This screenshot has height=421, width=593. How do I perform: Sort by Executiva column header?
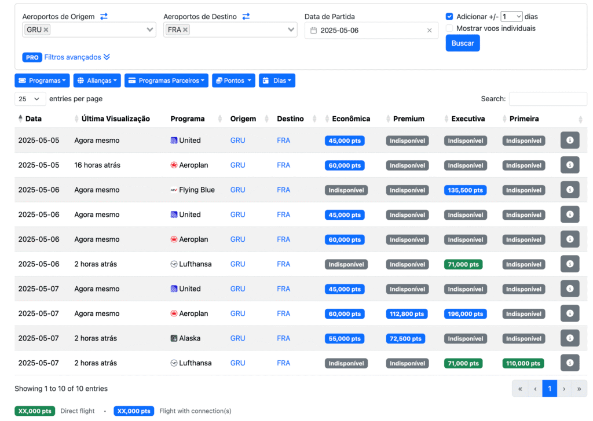(x=468, y=119)
